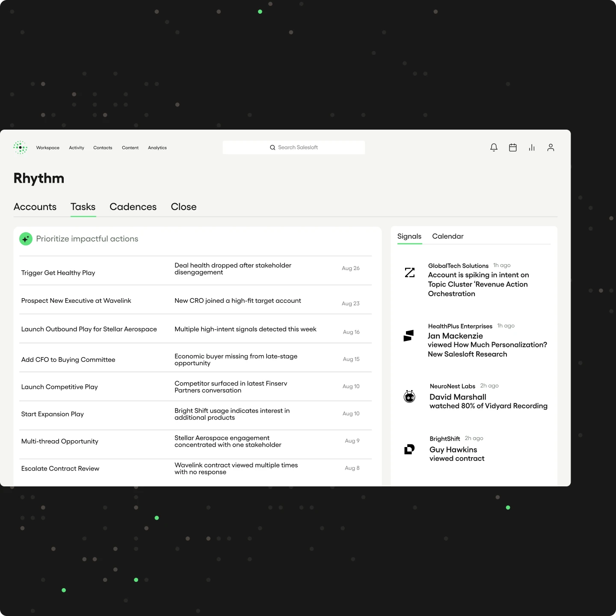Click the Guy Hawkins name

coord(453,450)
